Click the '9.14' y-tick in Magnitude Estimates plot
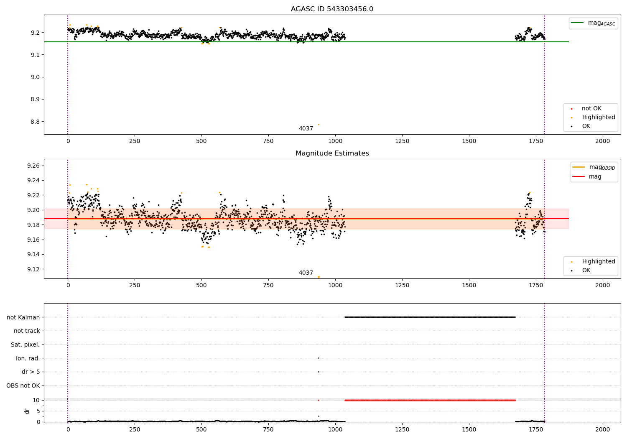Screen dimensions: 627x439 point(33,254)
